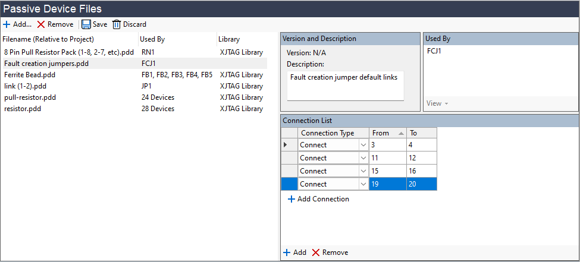Open Connection Type dropdown for row 11 to 12
Viewport: 580px width, 262px height.
point(363,158)
